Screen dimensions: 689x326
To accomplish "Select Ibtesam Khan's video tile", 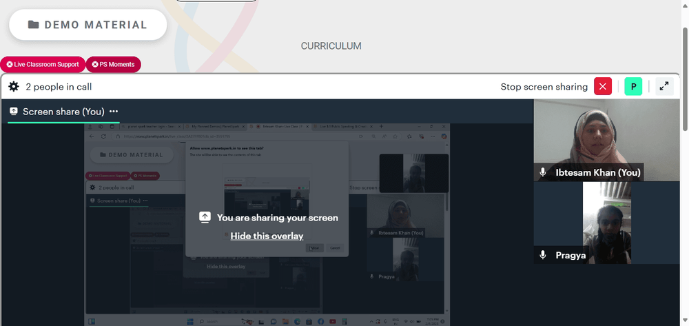I will click(x=606, y=140).
